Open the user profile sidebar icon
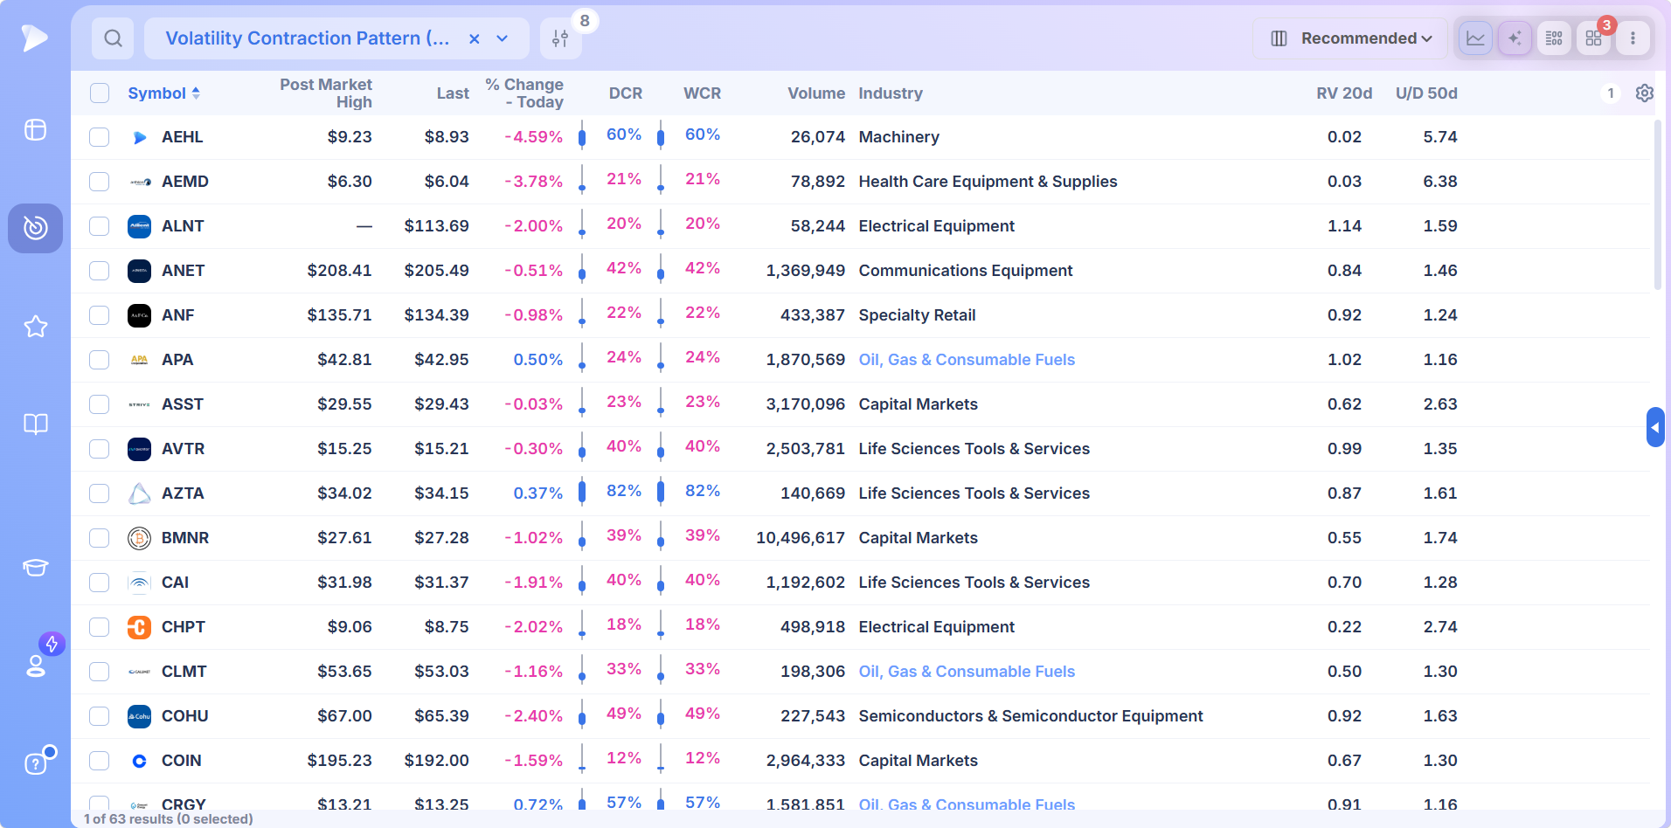 [x=36, y=666]
